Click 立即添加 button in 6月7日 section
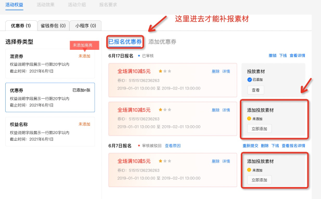Viewport: 321px width, 199px height. click(260, 180)
